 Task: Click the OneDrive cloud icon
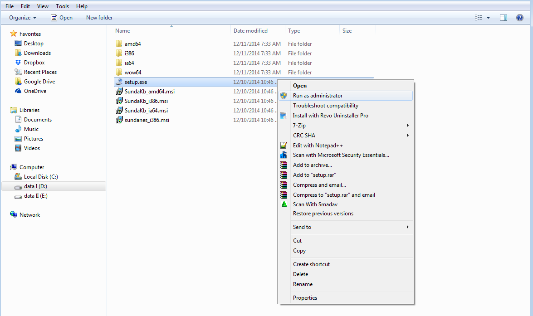coord(18,91)
